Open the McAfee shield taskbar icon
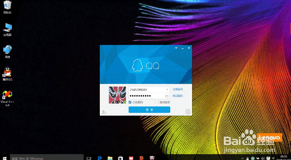This screenshot has width=291, height=160. click(x=152, y=158)
